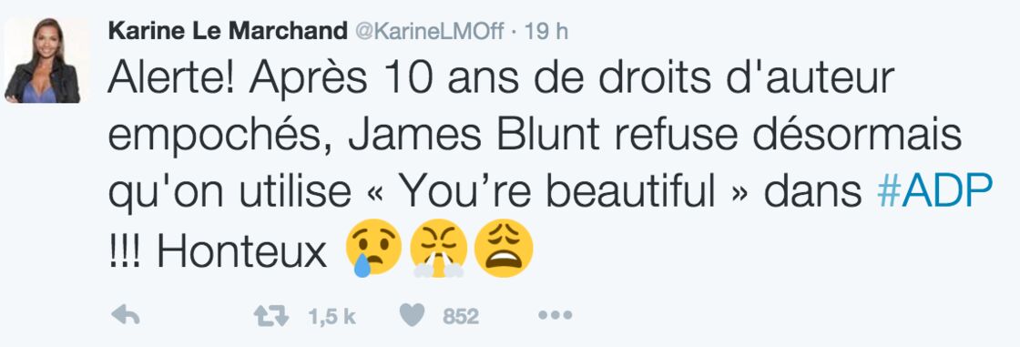
Task: Open Karine Le Marchand's profile photo
Action: 45,60
